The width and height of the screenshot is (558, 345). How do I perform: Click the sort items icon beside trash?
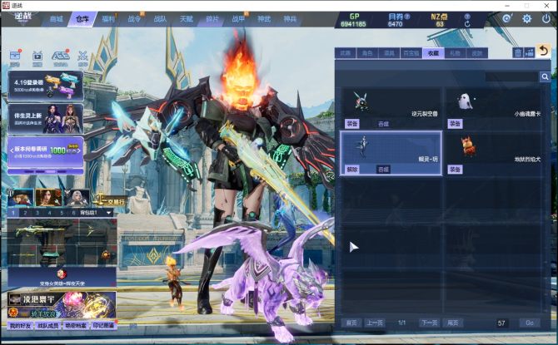(x=530, y=53)
